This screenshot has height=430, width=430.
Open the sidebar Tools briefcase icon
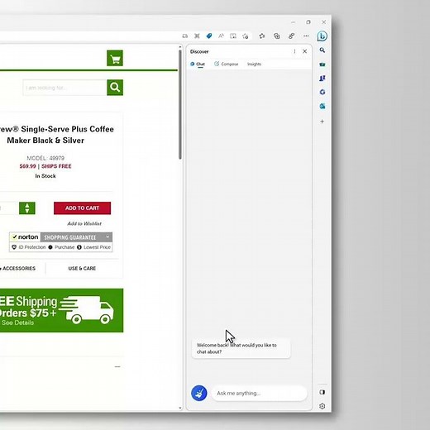click(322, 64)
